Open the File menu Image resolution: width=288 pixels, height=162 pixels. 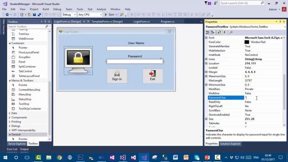tap(4, 9)
